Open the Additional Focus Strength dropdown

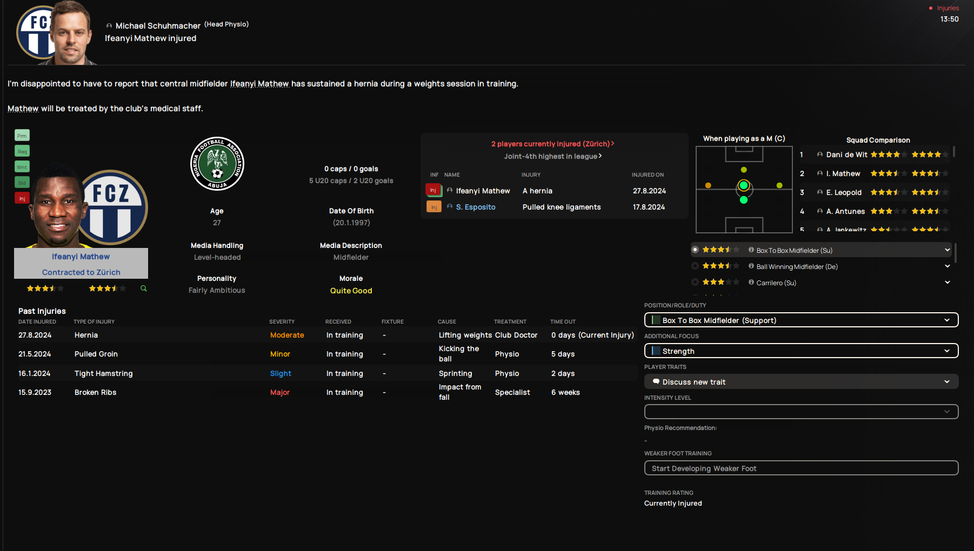click(801, 351)
